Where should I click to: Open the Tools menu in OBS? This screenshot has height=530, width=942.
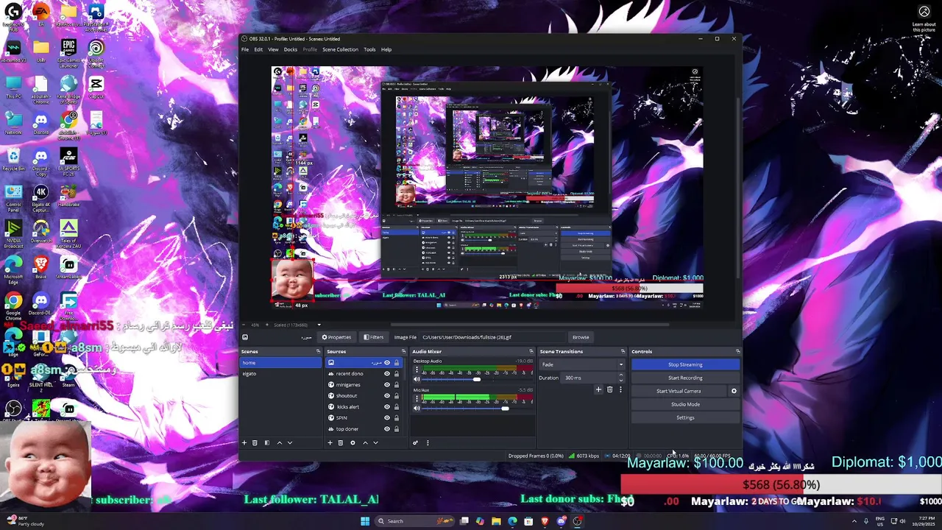(x=369, y=49)
